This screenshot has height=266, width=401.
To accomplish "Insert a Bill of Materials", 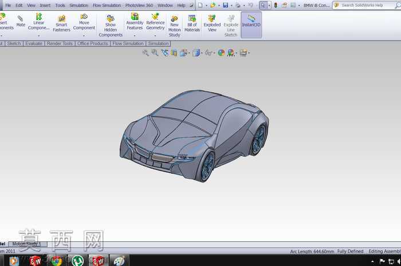I will pos(192,23).
